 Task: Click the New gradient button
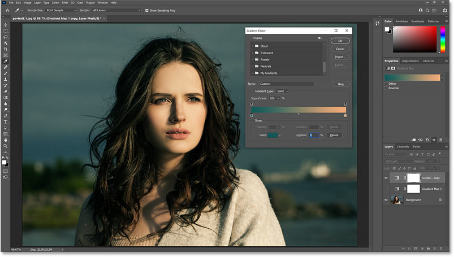pos(341,84)
